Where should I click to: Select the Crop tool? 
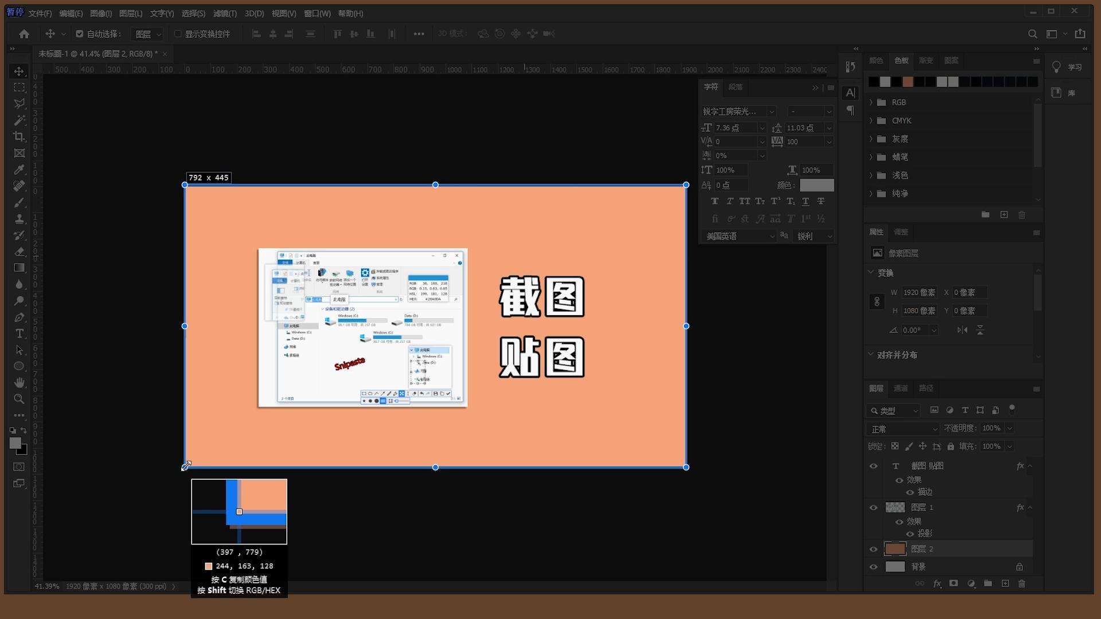[19, 136]
